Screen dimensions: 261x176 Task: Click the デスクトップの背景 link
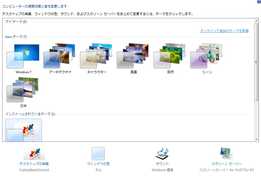coord(34,164)
